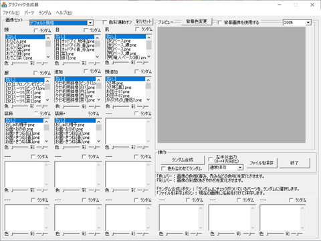The image size is (321, 241).
Task: Click the 背景色変更 button
Action: (197, 21)
